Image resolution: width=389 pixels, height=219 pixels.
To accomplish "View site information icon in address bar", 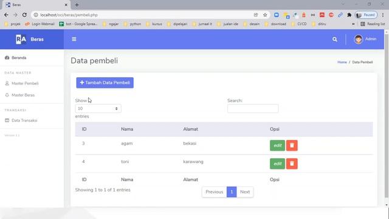I will click(x=36, y=15).
